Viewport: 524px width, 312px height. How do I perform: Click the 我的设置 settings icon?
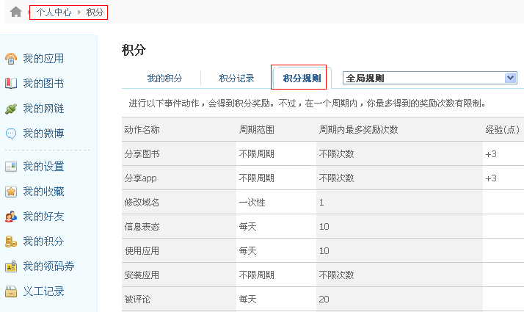tap(11, 167)
